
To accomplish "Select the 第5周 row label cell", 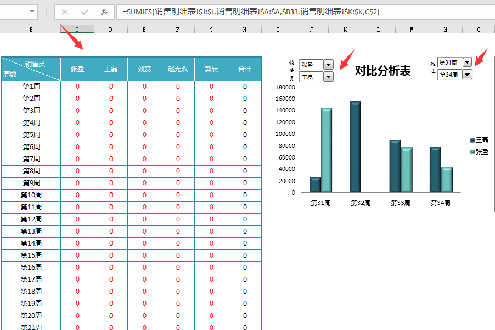I will click(31, 135).
